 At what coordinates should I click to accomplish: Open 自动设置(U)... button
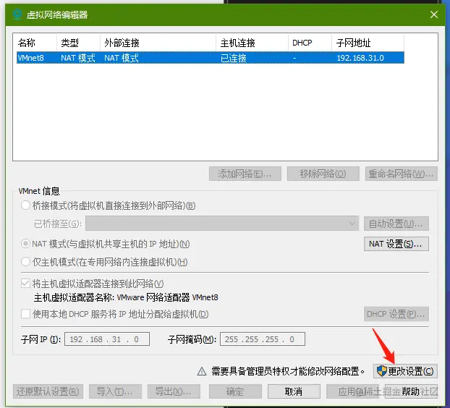(x=396, y=224)
